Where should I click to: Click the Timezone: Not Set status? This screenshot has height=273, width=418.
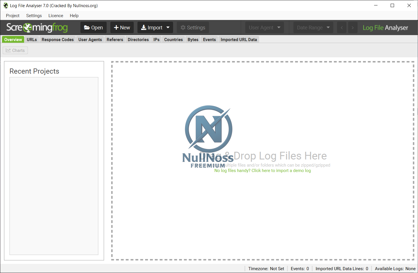266,269
